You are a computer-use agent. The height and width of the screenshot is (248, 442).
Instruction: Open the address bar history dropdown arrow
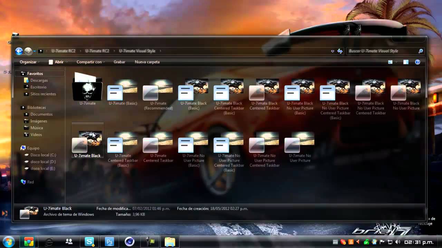pos(333,51)
